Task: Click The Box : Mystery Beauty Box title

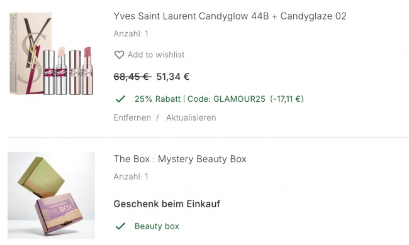Action: [x=180, y=159]
